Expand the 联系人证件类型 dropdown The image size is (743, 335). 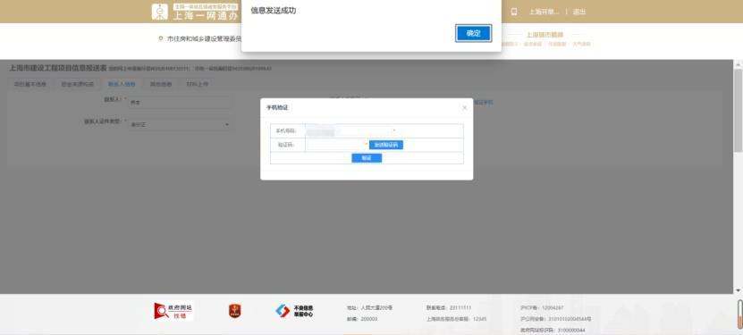(180, 124)
